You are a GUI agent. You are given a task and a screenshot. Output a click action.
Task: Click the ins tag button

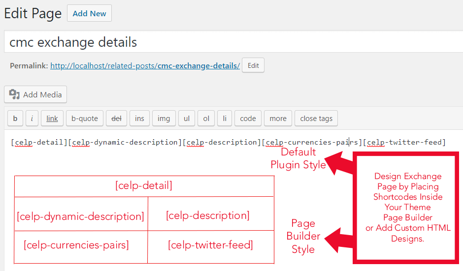pyautogui.click(x=139, y=119)
